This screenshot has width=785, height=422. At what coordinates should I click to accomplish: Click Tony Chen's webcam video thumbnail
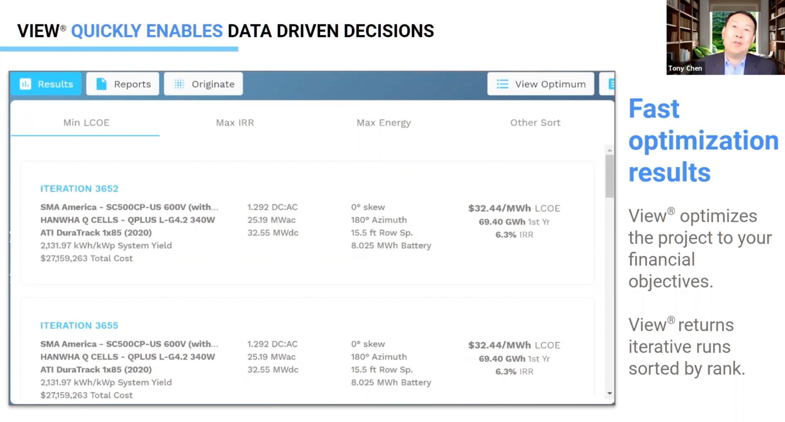(x=725, y=37)
